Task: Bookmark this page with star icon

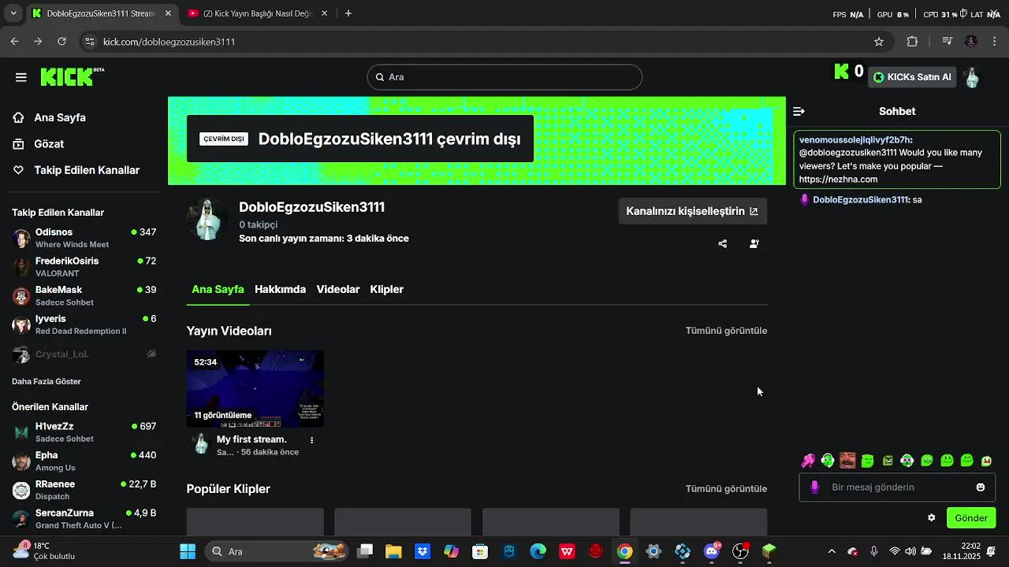Action: click(879, 42)
